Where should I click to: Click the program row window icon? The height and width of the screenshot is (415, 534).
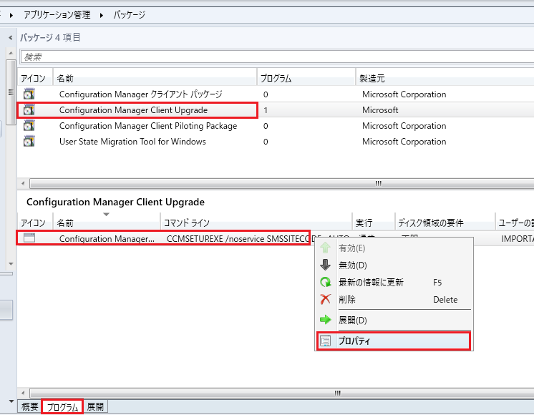[29, 238]
